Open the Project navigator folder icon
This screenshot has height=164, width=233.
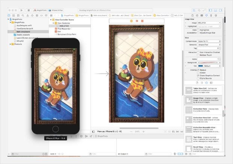point(9,15)
